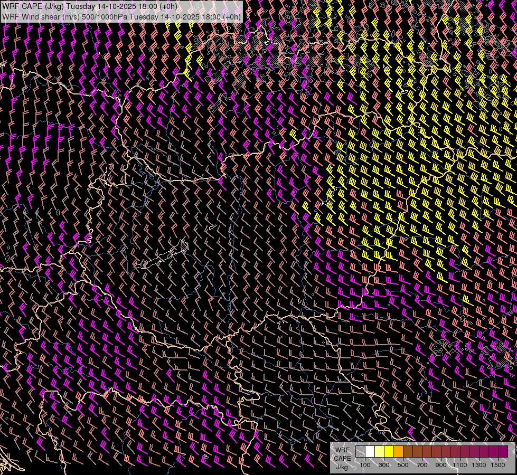Select the transparent first swatch of CAPE legend
517x475 pixels.
coord(360,452)
